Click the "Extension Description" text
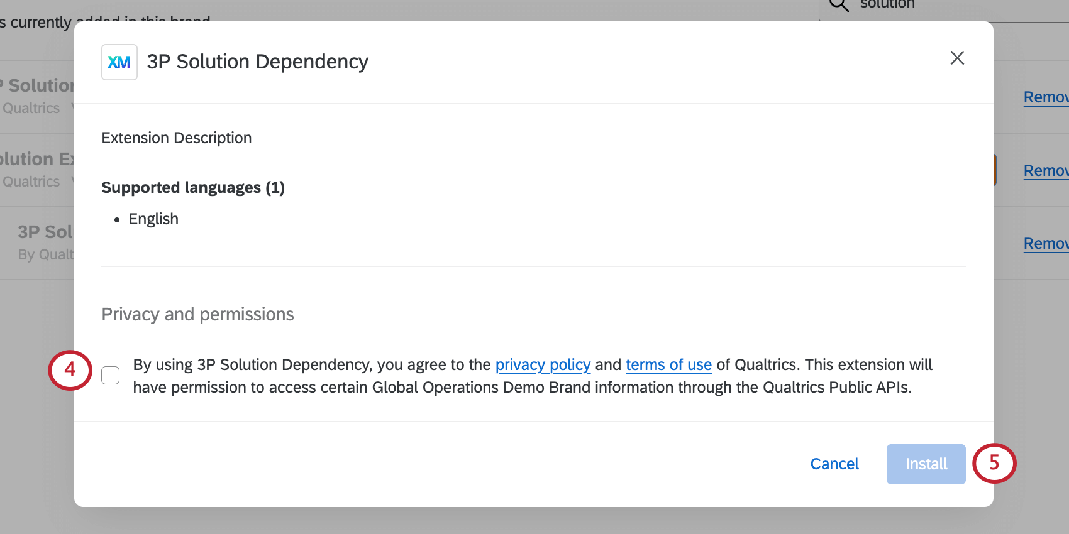 click(x=177, y=138)
